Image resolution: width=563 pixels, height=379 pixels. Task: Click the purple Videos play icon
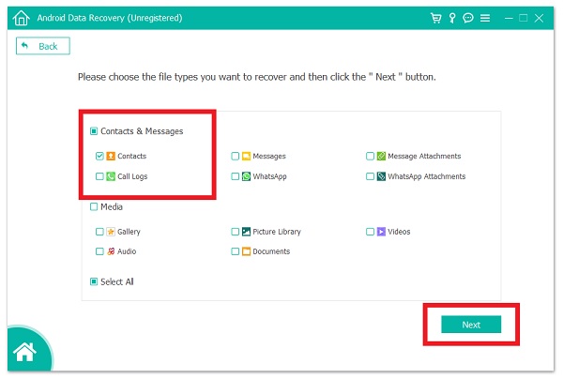point(381,232)
